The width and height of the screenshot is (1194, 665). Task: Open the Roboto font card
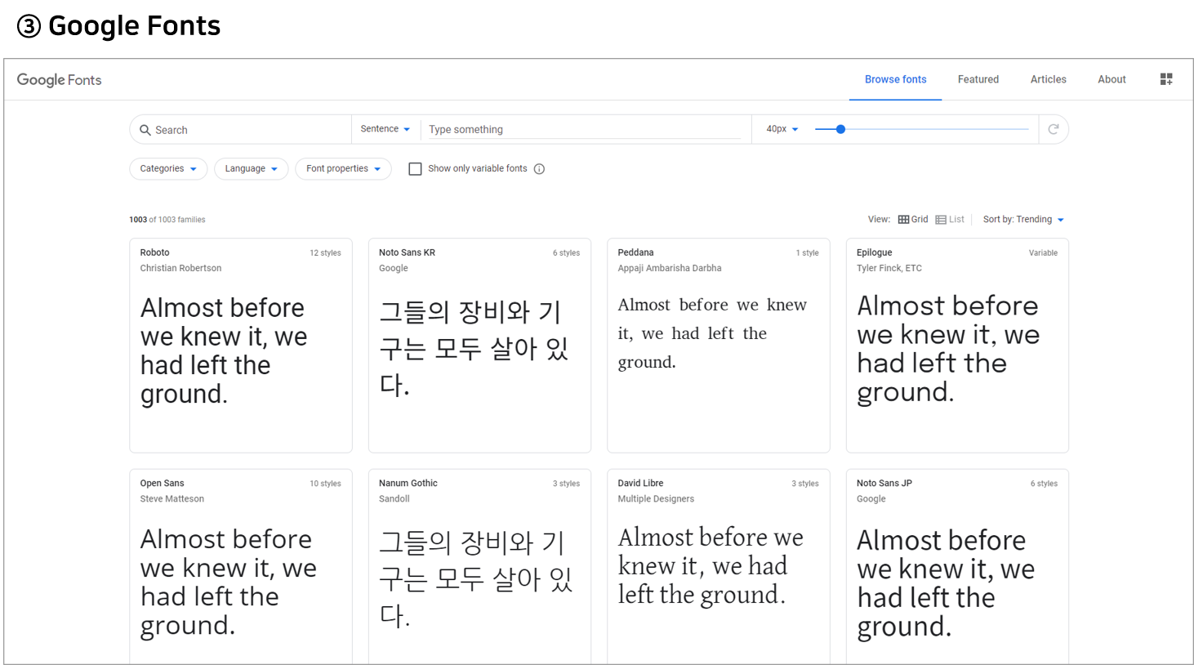point(241,346)
